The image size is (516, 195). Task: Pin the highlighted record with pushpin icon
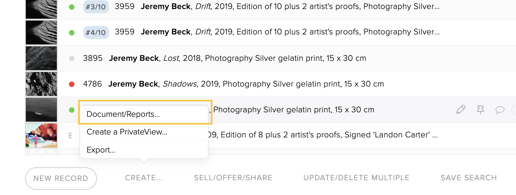pos(480,110)
